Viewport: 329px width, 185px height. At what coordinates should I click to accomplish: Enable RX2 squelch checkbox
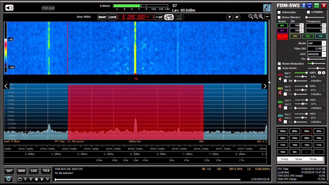click(x=285, y=94)
